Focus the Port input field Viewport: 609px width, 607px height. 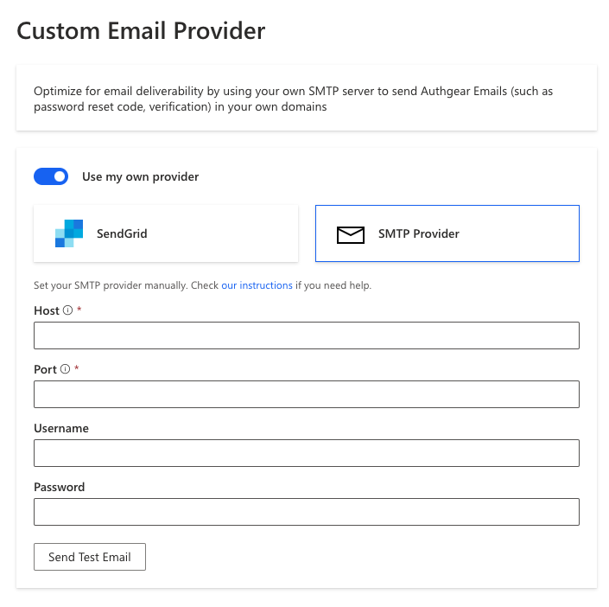pyautogui.click(x=307, y=394)
